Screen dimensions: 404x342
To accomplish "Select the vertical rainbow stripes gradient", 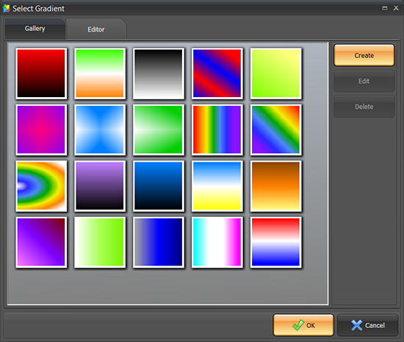I will [x=217, y=129].
